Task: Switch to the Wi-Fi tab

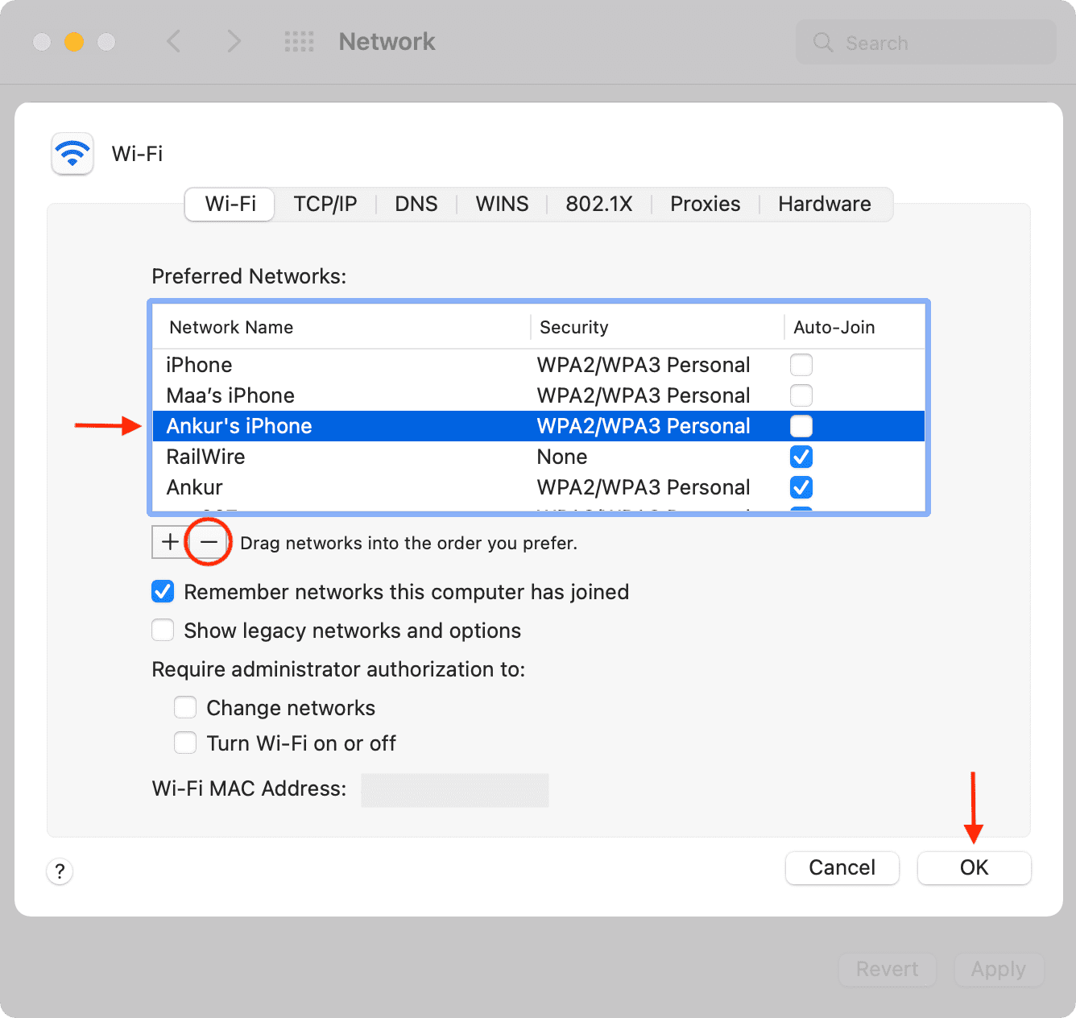Action: [230, 204]
